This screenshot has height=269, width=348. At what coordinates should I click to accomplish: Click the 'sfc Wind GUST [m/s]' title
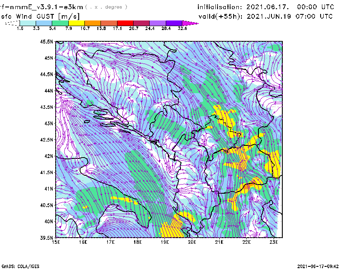pos(40,17)
